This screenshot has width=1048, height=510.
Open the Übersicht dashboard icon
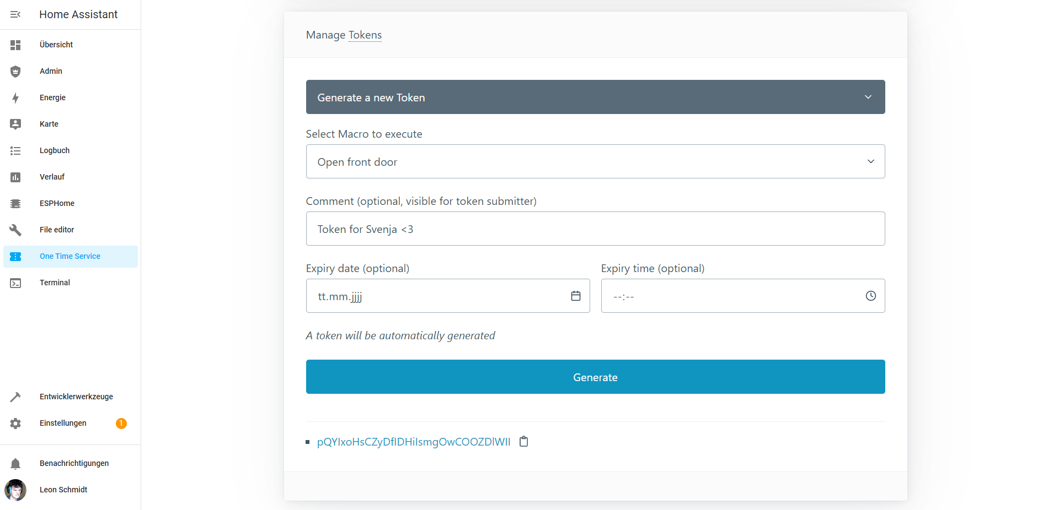coord(15,45)
